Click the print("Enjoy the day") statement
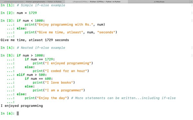193x120 pixels. [47, 98]
